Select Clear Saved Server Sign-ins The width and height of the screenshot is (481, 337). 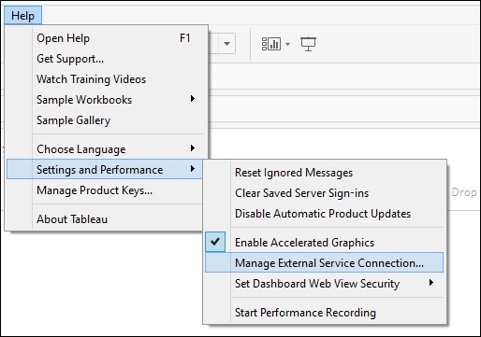coord(324,193)
